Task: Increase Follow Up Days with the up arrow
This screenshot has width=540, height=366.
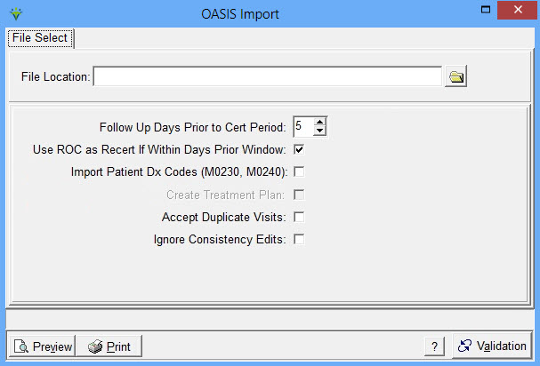Action: pyautogui.click(x=320, y=123)
